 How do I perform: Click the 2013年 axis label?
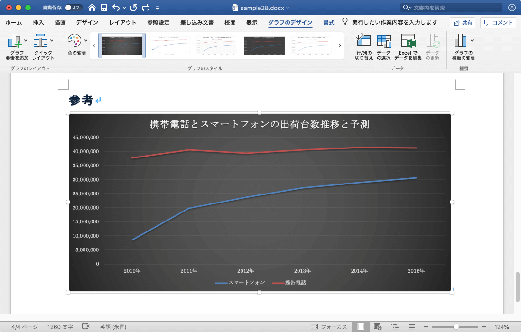[303, 271]
